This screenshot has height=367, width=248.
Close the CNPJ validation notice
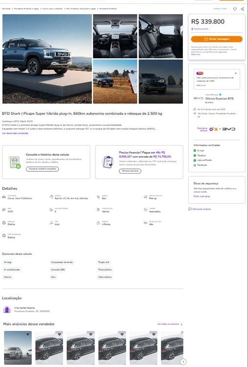(x=236, y=73)
